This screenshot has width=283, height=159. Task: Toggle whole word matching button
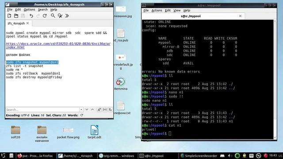click(105, 110)
